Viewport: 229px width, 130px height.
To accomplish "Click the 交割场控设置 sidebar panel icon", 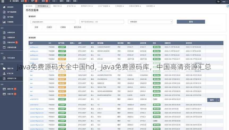I will point(4,47).
